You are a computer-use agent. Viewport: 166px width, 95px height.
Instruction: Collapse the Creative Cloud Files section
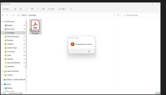click(x=2, y=71)
